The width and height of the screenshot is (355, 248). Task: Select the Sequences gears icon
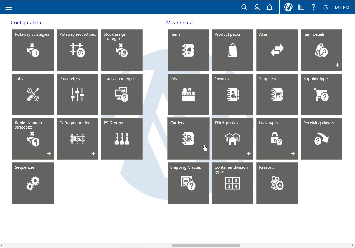pos(33,183)
